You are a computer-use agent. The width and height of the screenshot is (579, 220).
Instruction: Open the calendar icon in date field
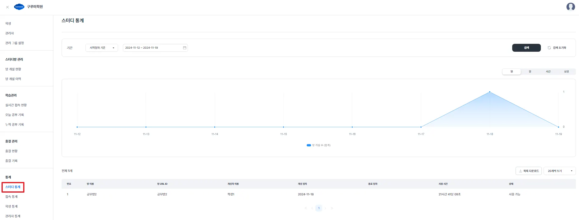click(x=185, y=48)
